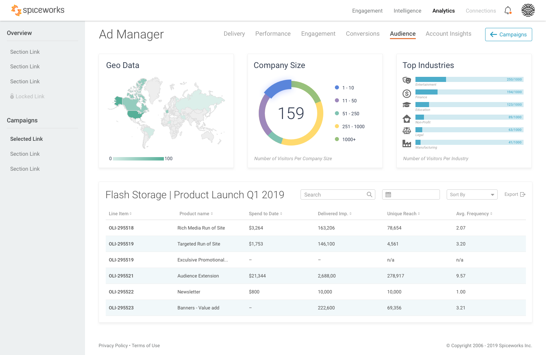Switch to the Delivery tab
The height and width of the screenshot is (355, 546).
(x=234, y=34)
